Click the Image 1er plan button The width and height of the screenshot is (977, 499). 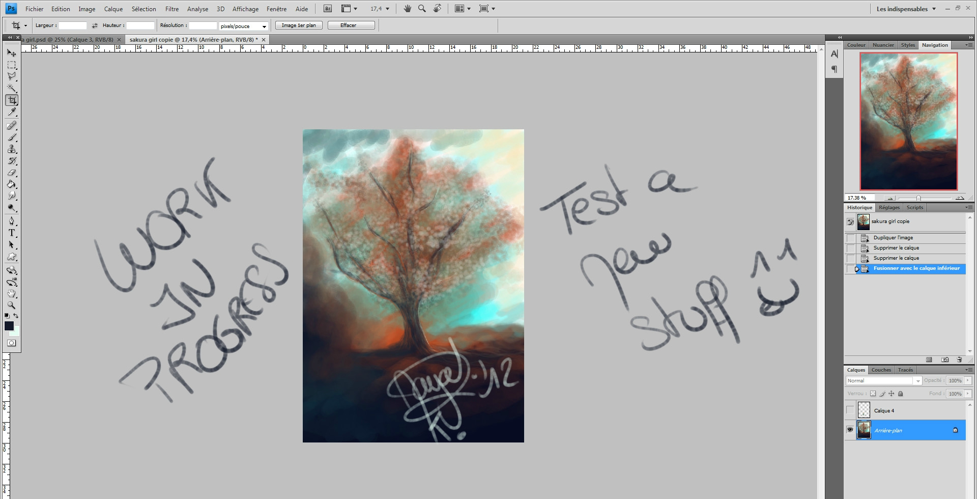299,25
